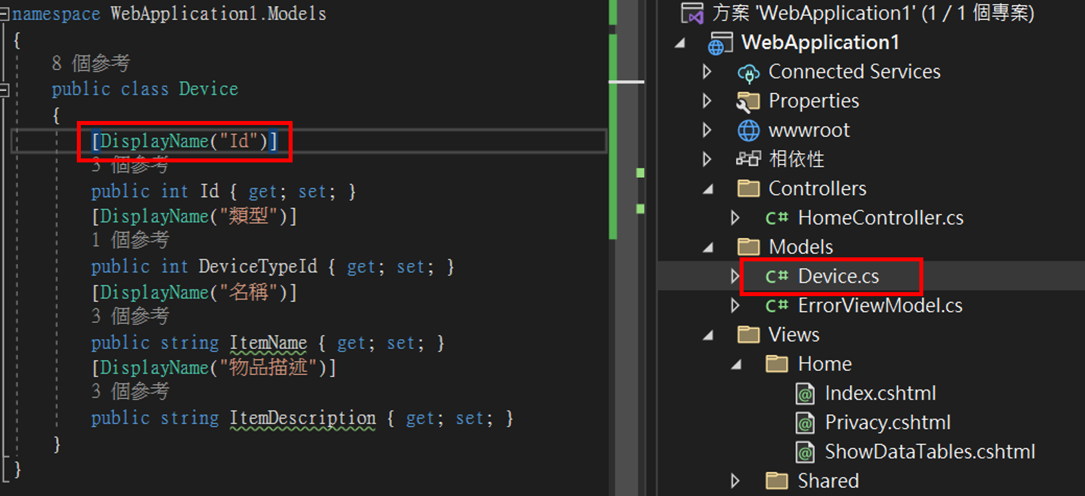Viewport: 1085px width, 496px height.
Task: Click the Connected Services cloud icon
Action: click(748, 72)
